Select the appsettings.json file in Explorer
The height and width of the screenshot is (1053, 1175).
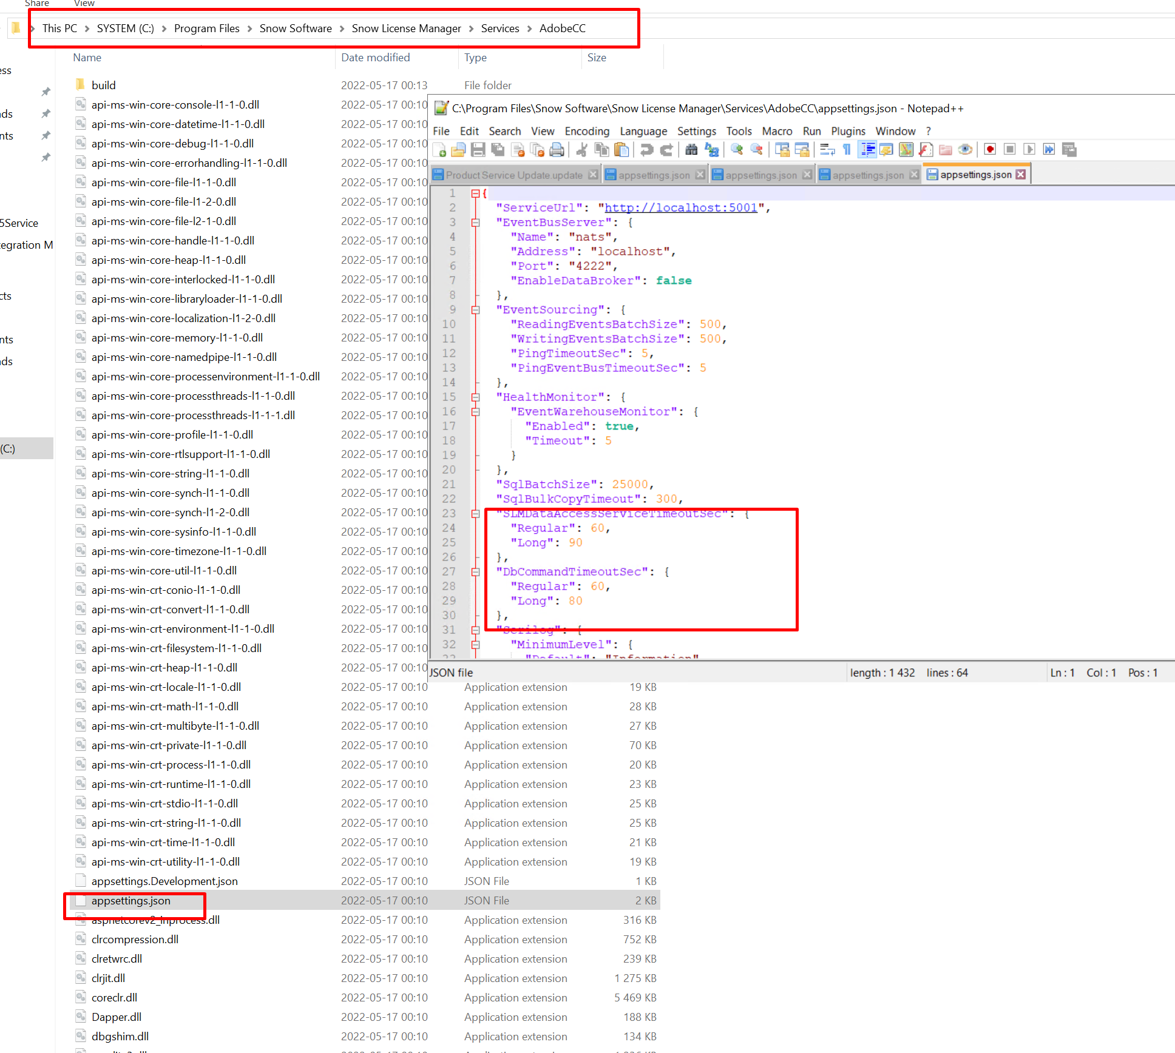130,901
